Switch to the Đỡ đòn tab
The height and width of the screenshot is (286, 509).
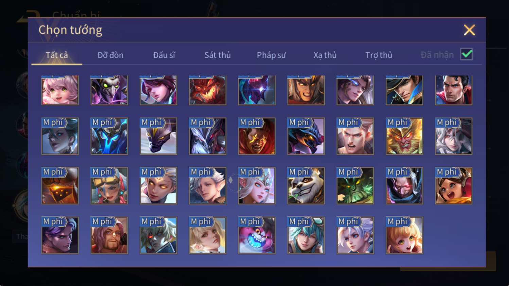(110, 55)
